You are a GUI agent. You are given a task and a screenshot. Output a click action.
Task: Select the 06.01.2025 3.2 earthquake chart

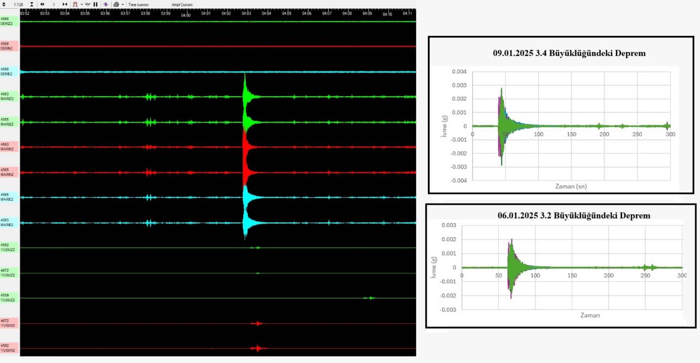(560, 265)
